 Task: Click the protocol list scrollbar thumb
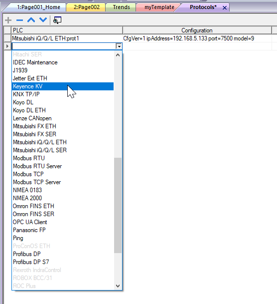click(x=118, y=205)
